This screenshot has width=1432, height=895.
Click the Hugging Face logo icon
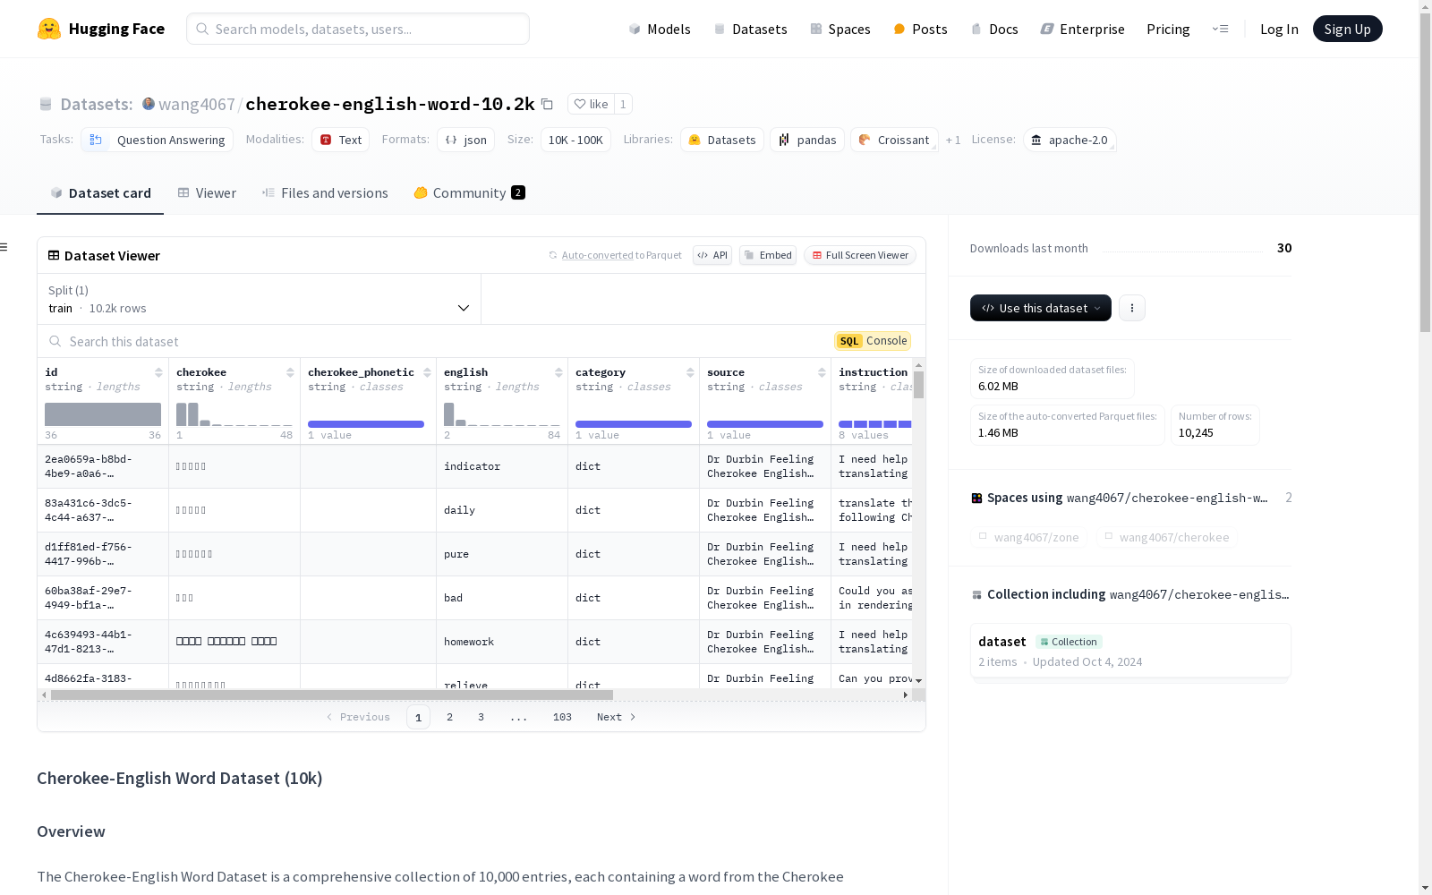pyautogui.click(x=49, y=29)
